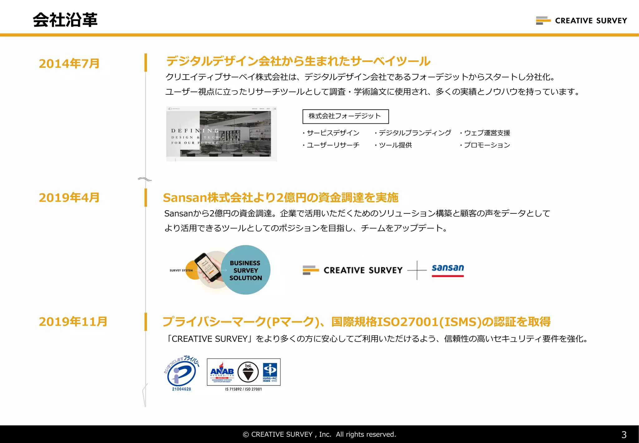Click the Creative Survey logo in the header

pos(581,21)
